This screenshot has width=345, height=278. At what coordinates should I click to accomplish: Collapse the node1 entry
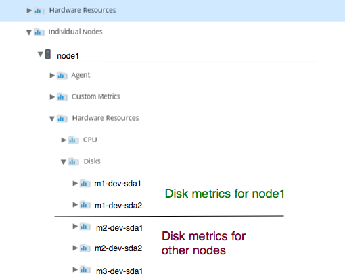pyautogui.click(x=41, y=54)
